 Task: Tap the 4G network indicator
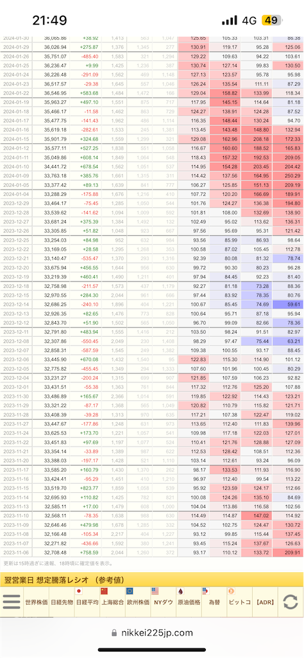249,20
